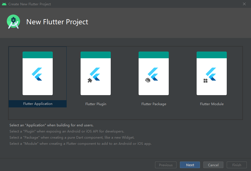Click the Android head icon in title bar
This screenshot has height=171, width=251.
click(4, 4)
